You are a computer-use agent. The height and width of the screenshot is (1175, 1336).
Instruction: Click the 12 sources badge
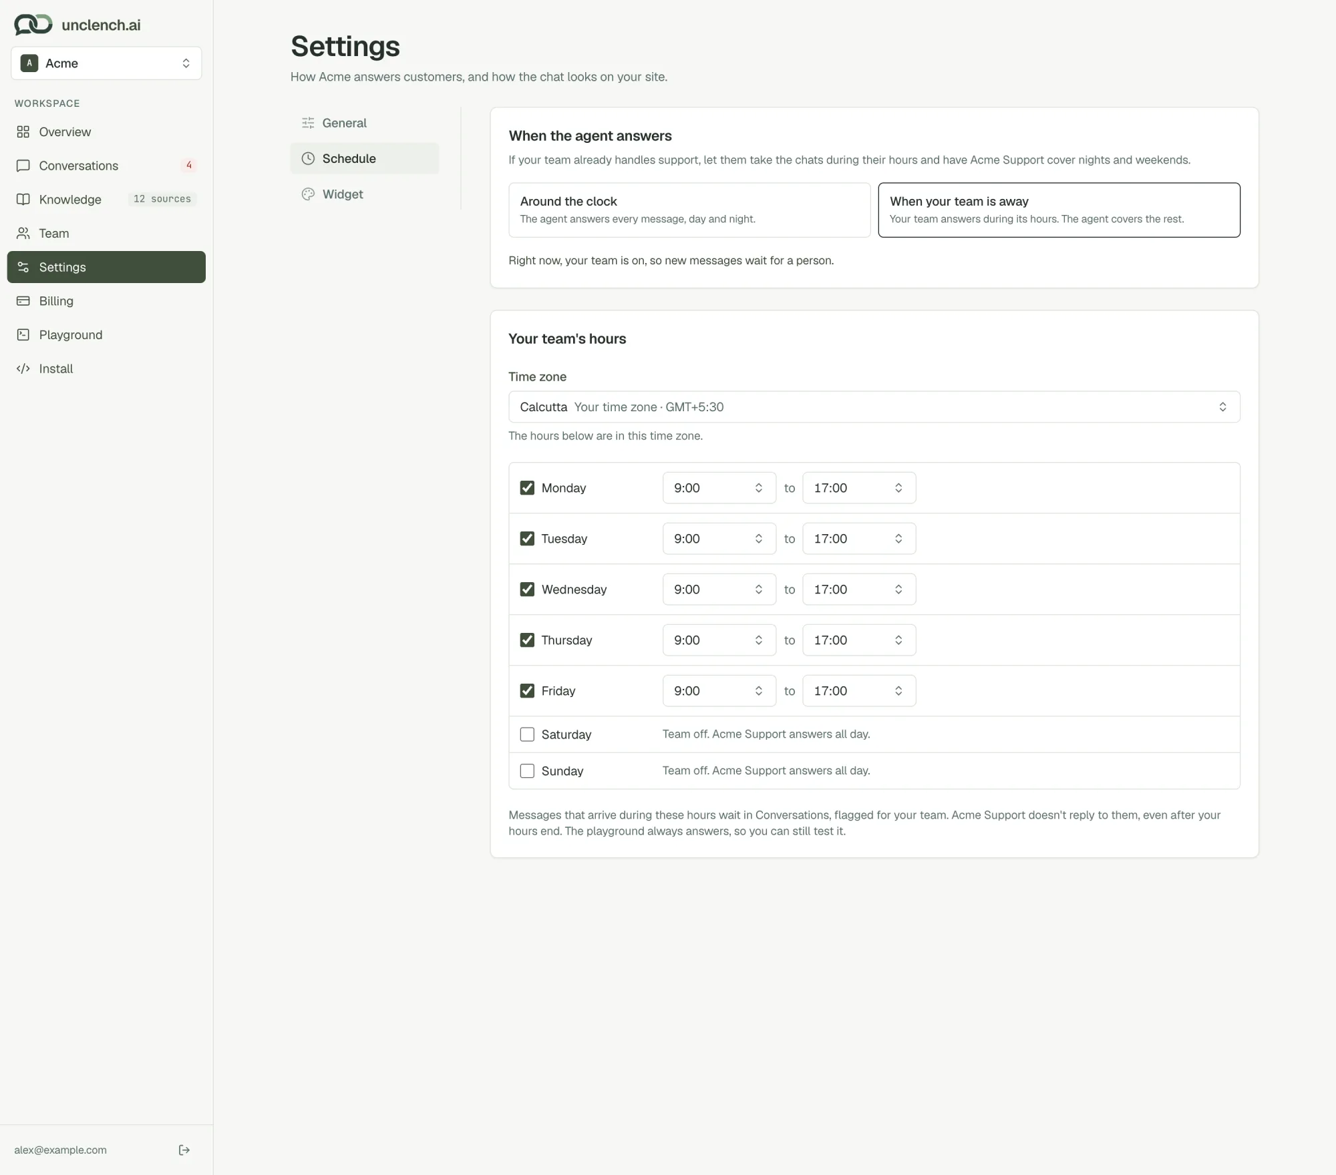tap(162, 199)
